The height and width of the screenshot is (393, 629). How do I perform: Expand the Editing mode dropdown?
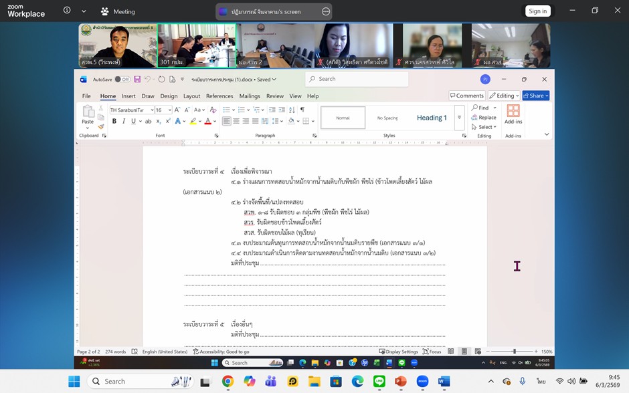[503, 96]
